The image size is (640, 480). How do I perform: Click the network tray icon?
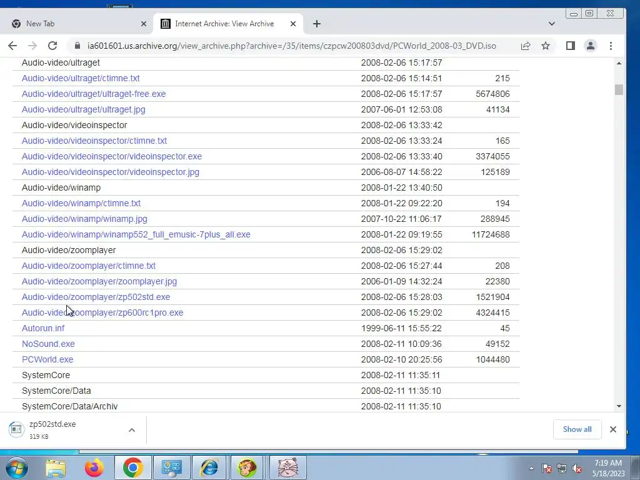pyautogui.click(x=562, y=469)
